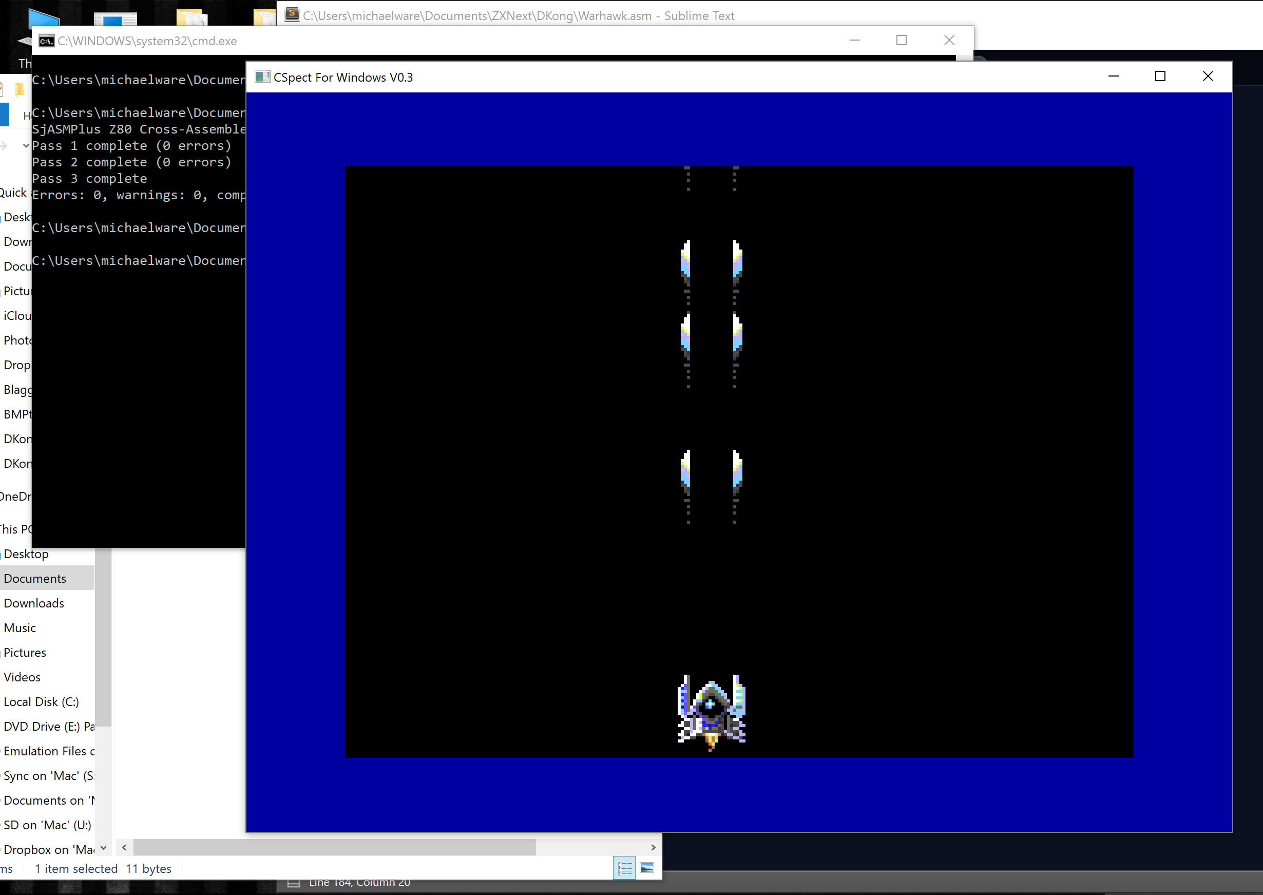Screen dimensions: 1263x895
Task: Open Local Disk (C:) in the navigation pane
Action: (41, 701)
